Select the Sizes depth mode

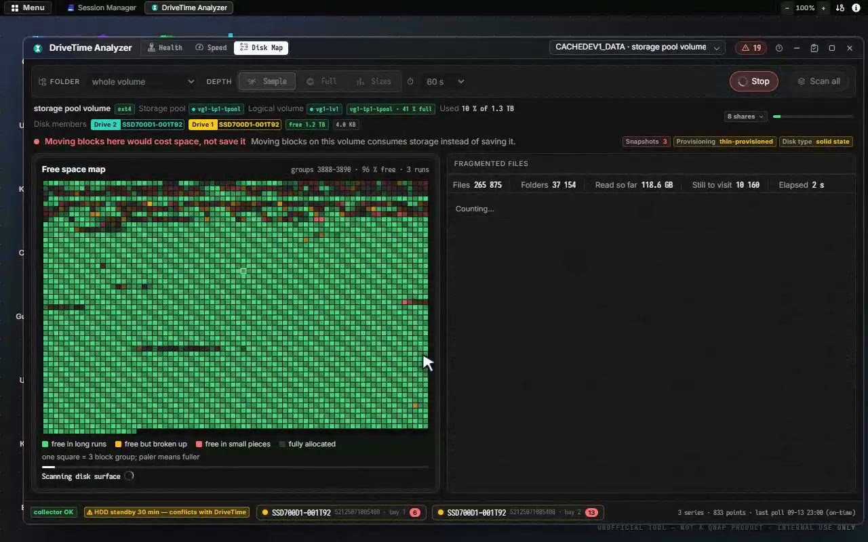[374, 81]
